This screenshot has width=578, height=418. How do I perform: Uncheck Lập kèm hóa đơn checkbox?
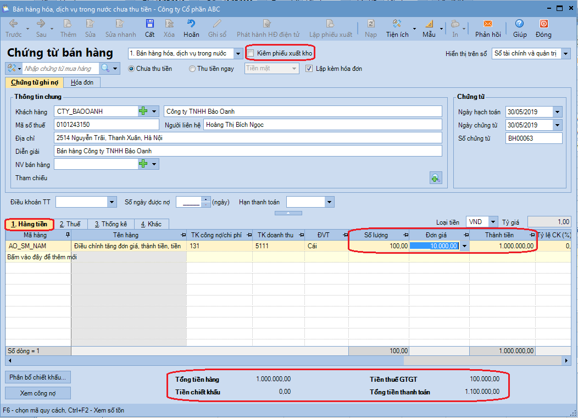309,69
